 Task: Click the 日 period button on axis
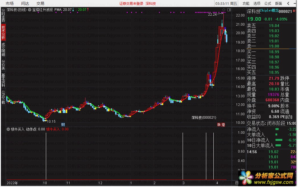(237, 183)
